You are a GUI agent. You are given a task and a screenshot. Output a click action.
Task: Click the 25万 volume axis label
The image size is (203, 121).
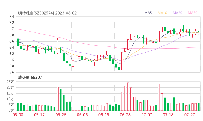pyautogui.click(x=10, y=82)
